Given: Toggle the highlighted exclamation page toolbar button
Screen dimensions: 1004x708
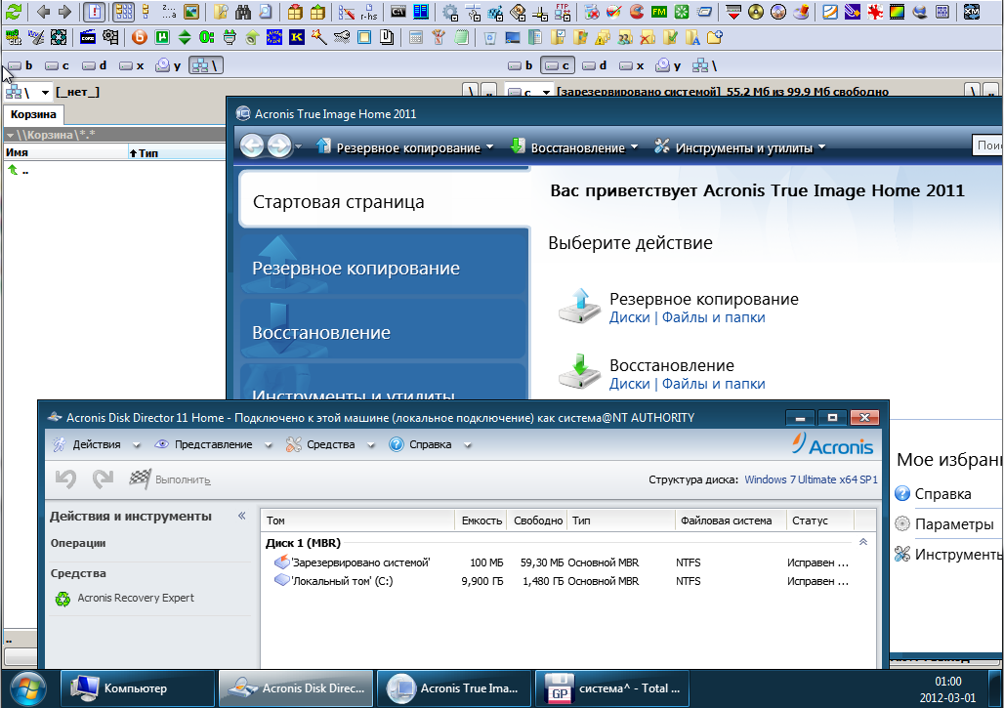Looking at the screenshot, I should tap(95, 12).
